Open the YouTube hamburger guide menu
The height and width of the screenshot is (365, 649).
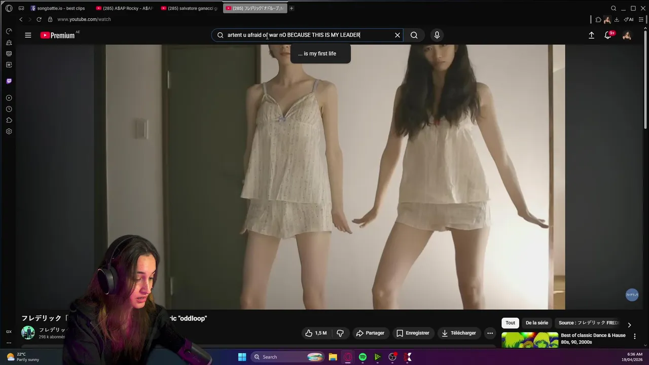coord(28,35)
